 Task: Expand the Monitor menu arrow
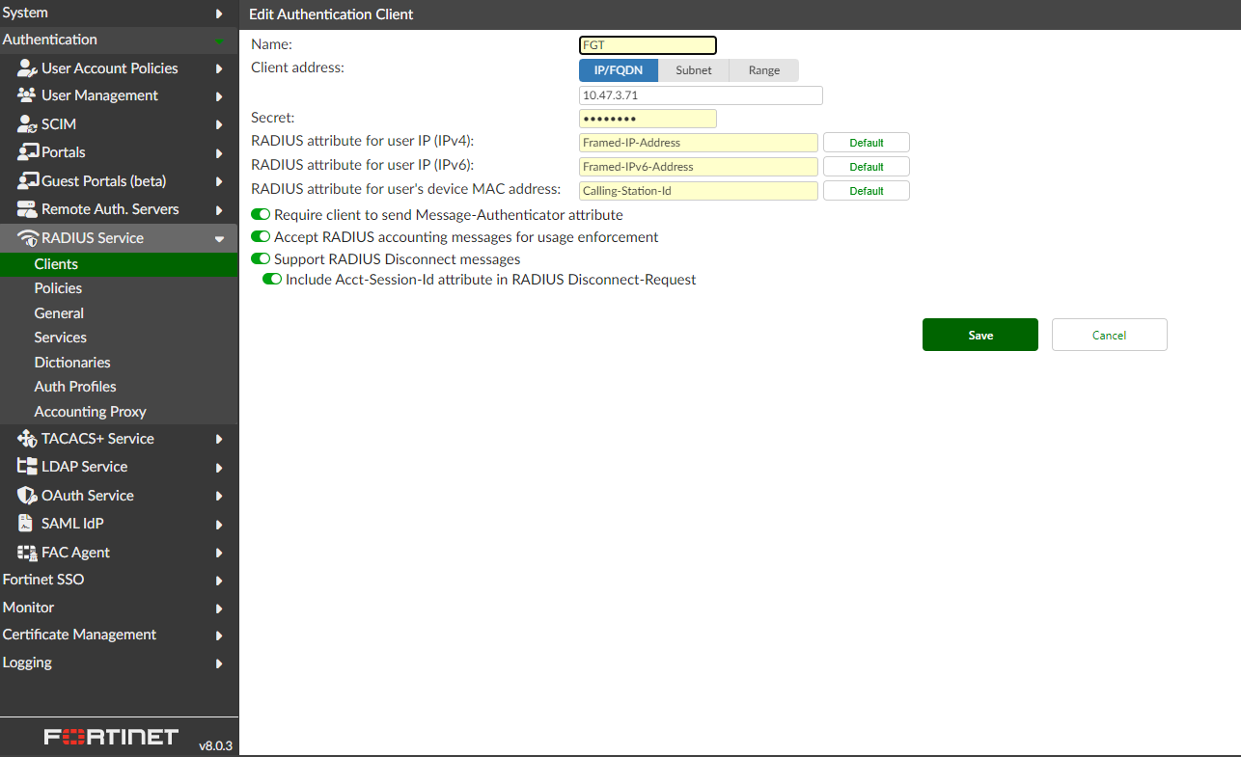pyautogui.click(x=220, y=608)
